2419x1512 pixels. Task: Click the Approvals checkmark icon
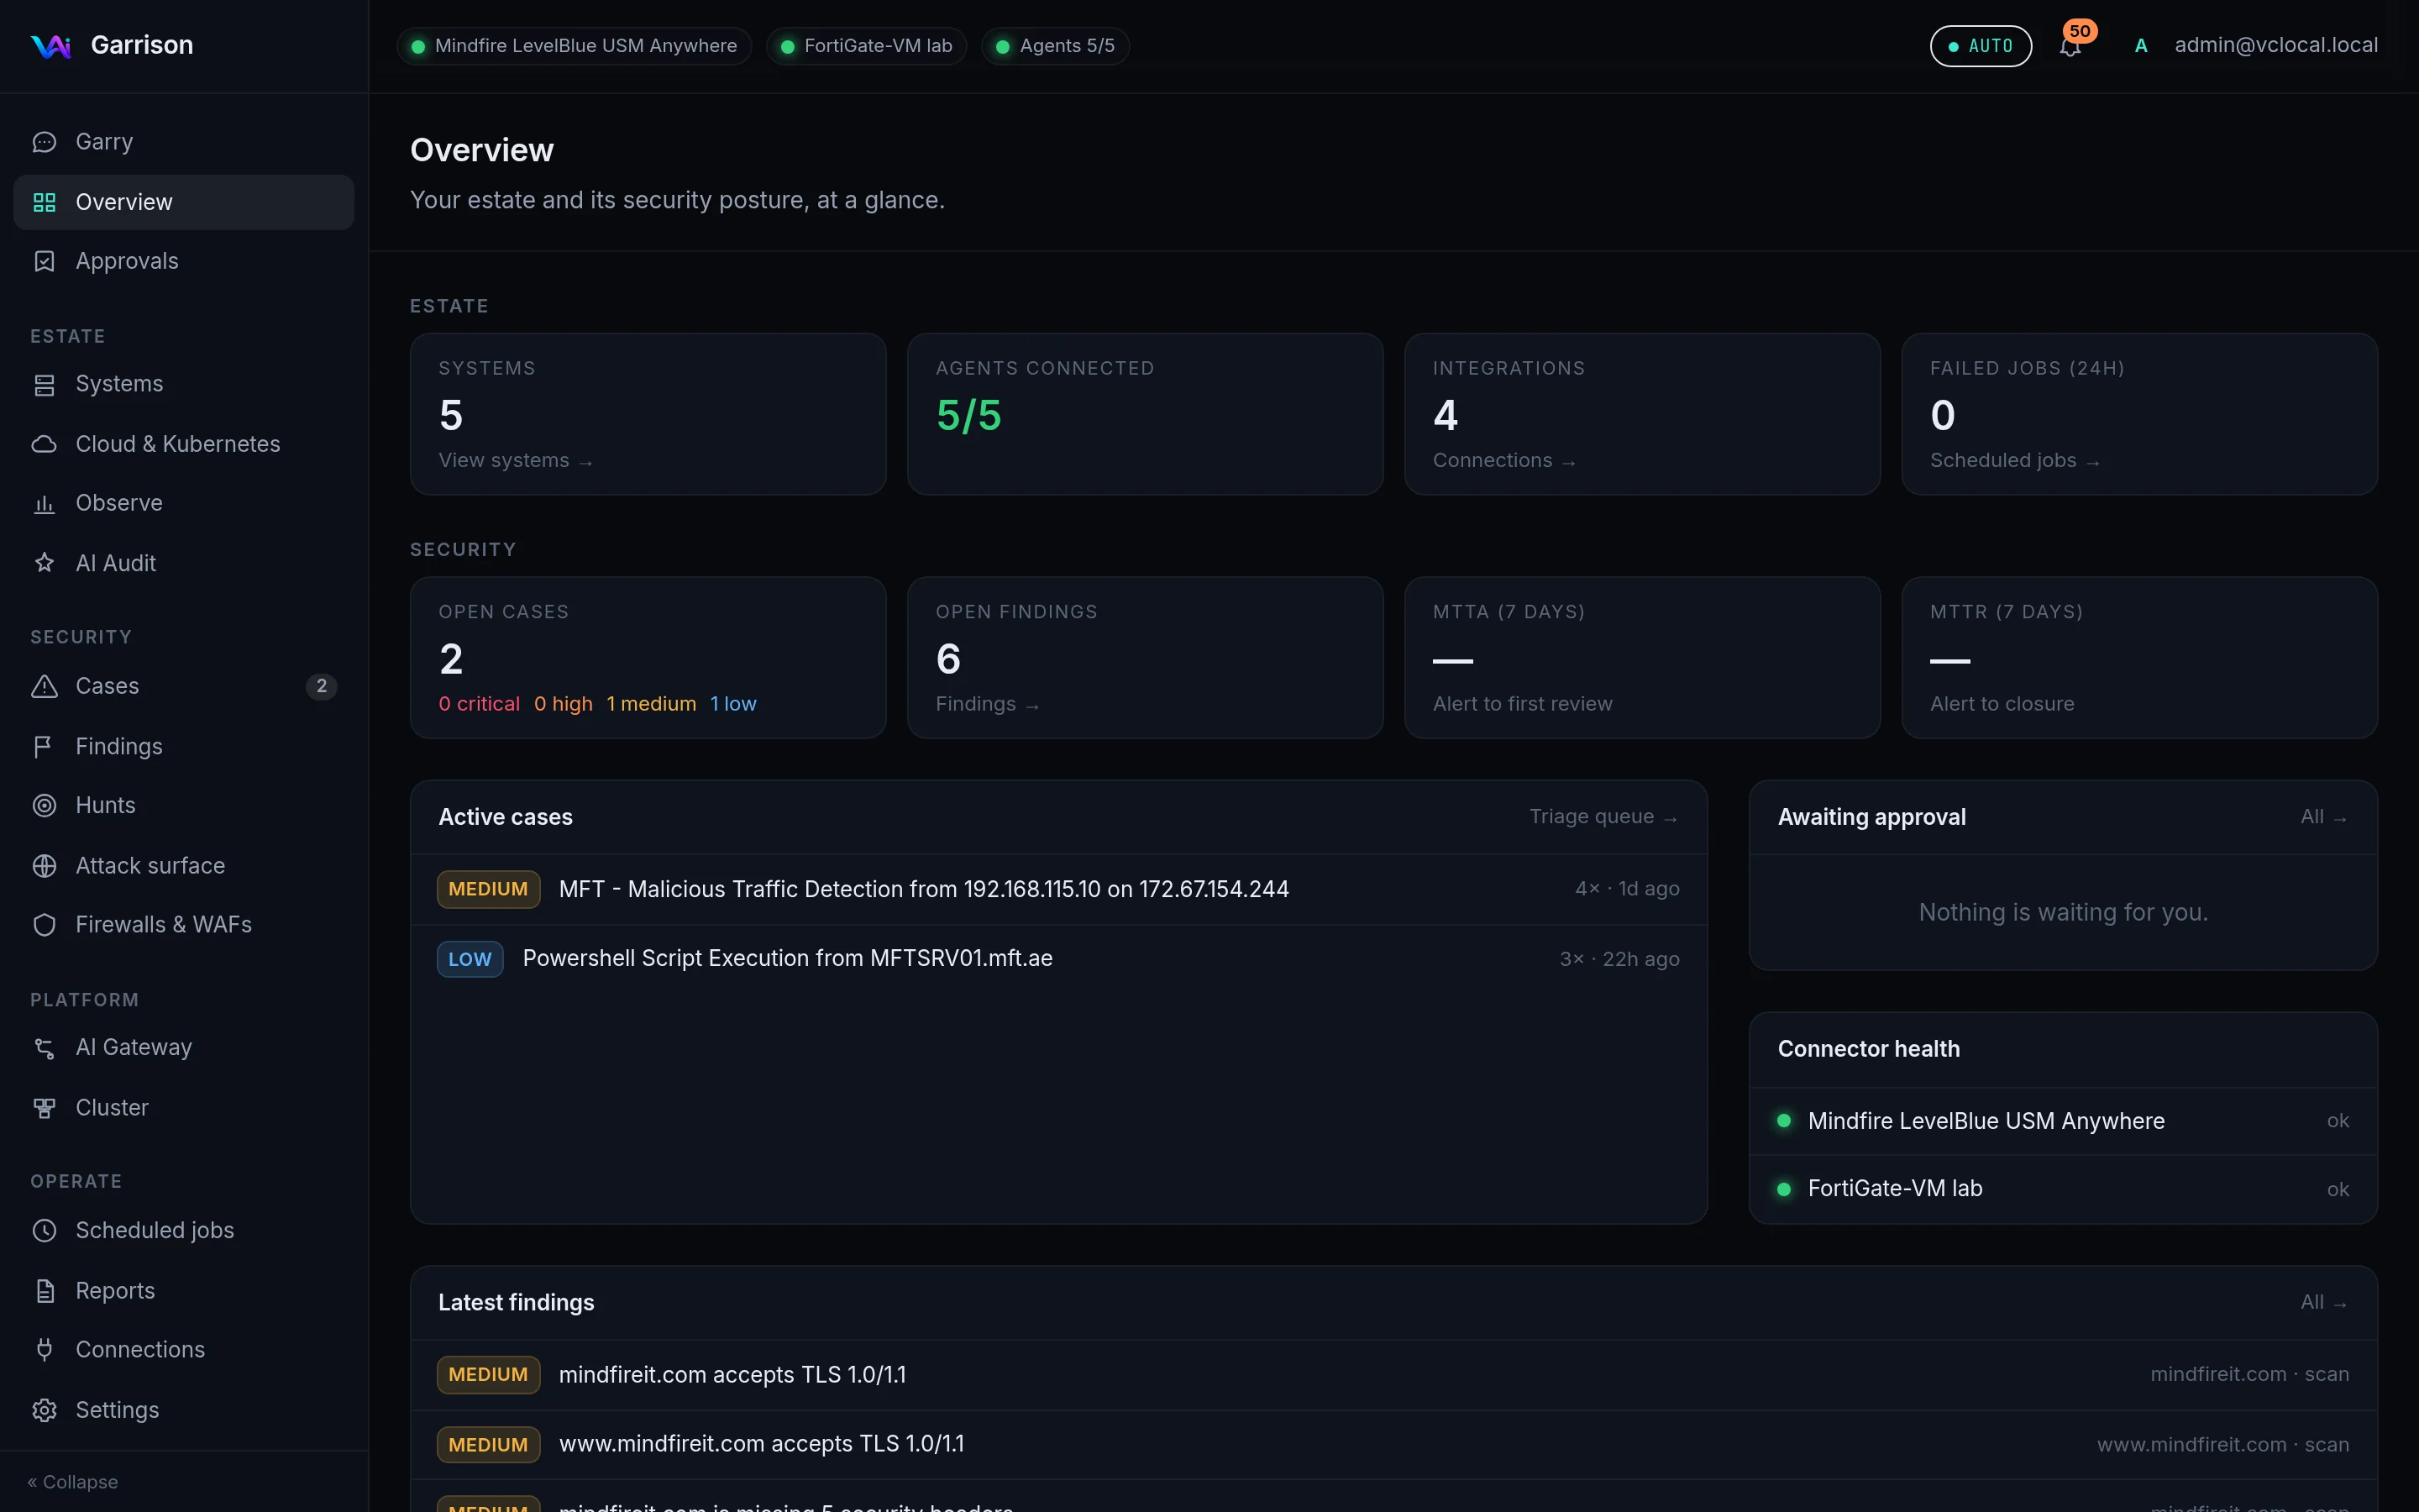(x=44, y=261)
